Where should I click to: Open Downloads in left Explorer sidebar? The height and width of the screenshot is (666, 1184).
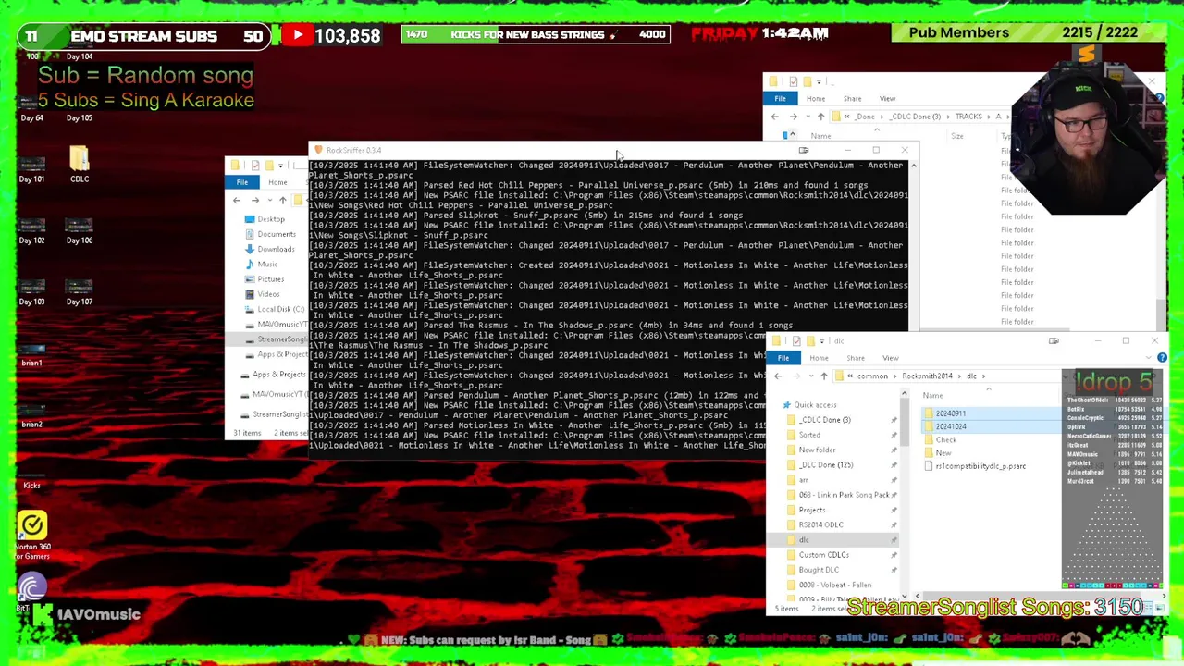pos(276,250)
